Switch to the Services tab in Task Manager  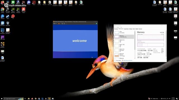pyautogui.click(x=140, y=29)
